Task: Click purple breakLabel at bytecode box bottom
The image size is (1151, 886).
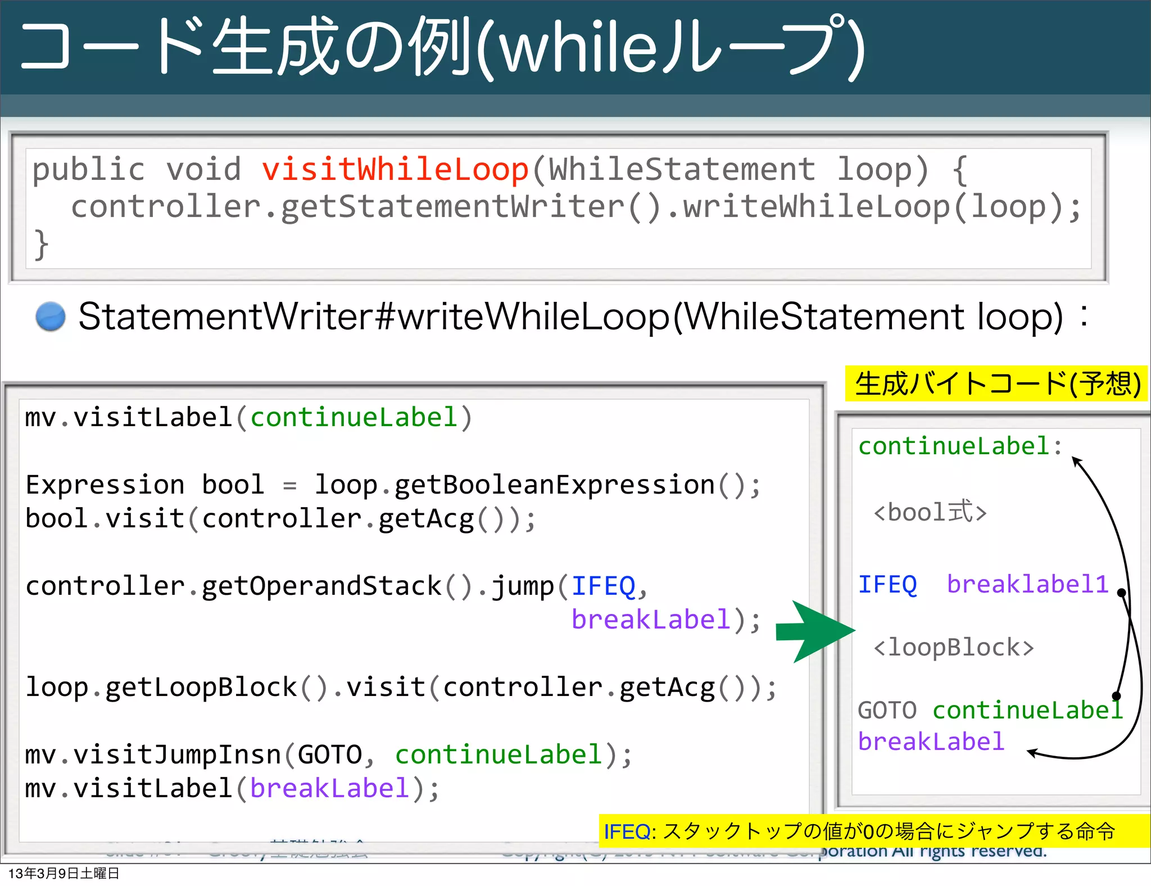Action: coord(931,742)
